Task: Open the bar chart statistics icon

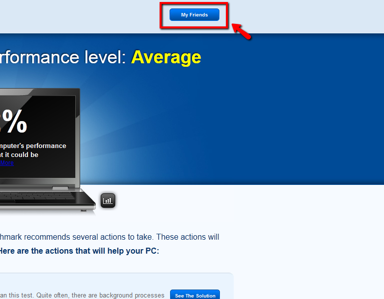Action: (108, 200)
